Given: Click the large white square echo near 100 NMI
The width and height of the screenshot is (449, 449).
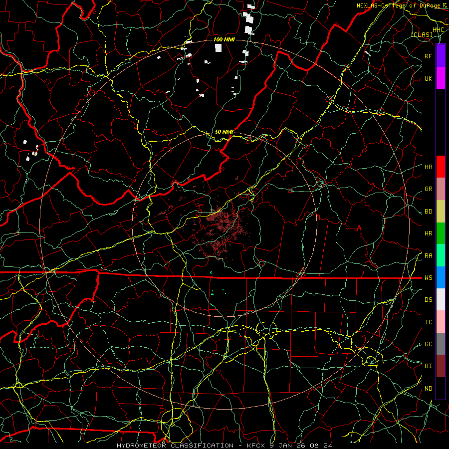Looking at the screenshot, I should coord(218,48).
